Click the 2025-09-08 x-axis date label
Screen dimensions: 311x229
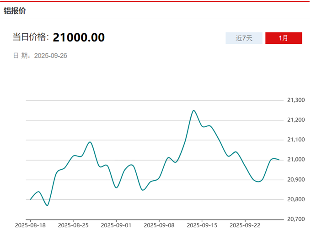(159, 225)
